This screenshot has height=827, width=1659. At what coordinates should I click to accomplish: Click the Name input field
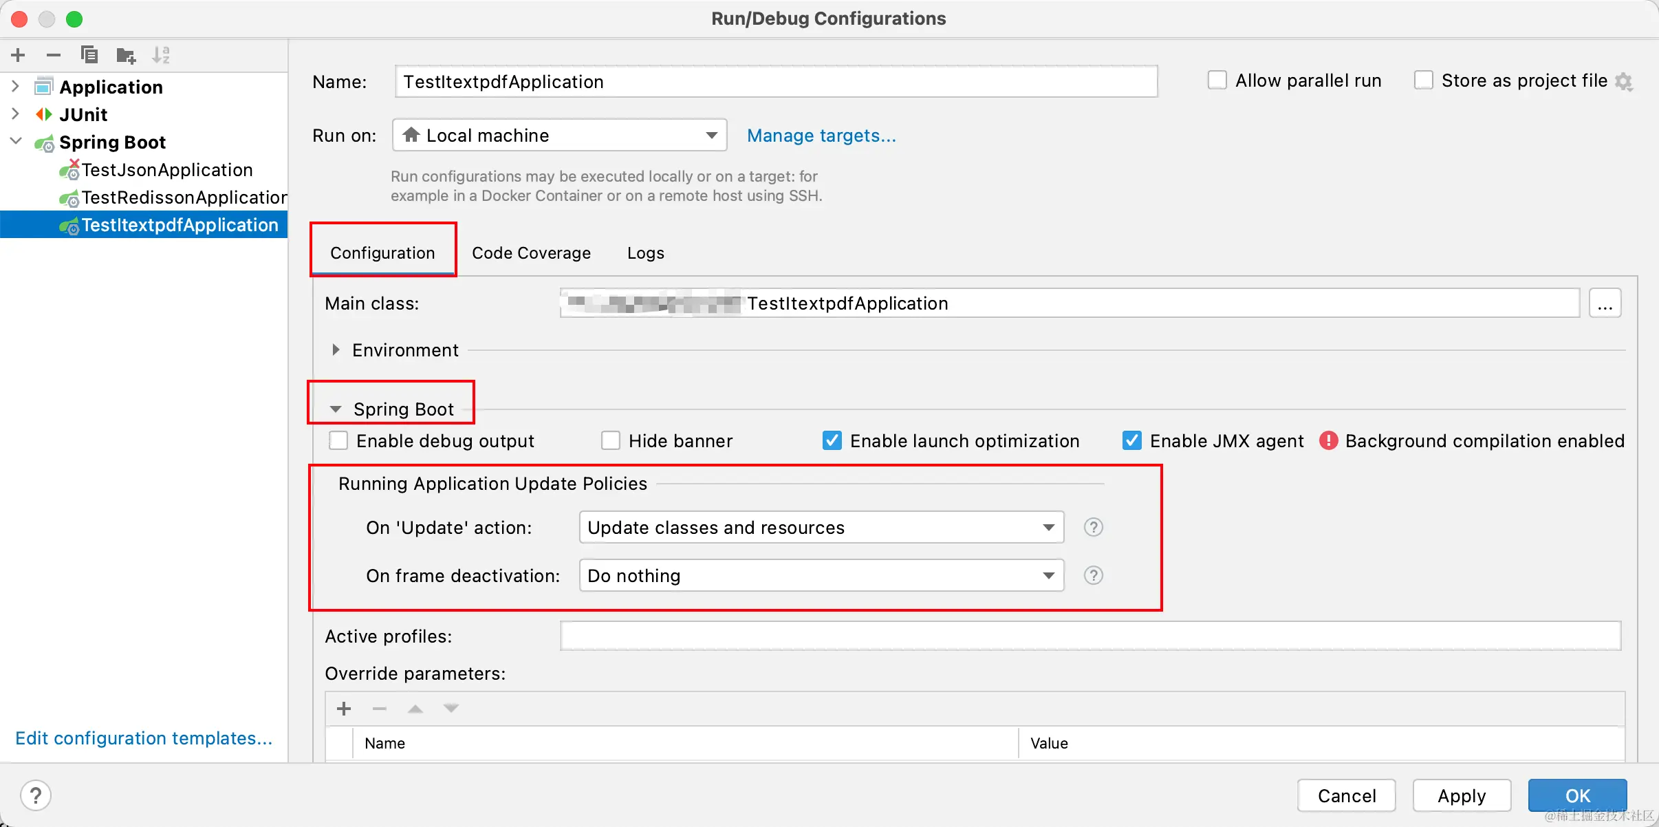click(x=776, y=82)
